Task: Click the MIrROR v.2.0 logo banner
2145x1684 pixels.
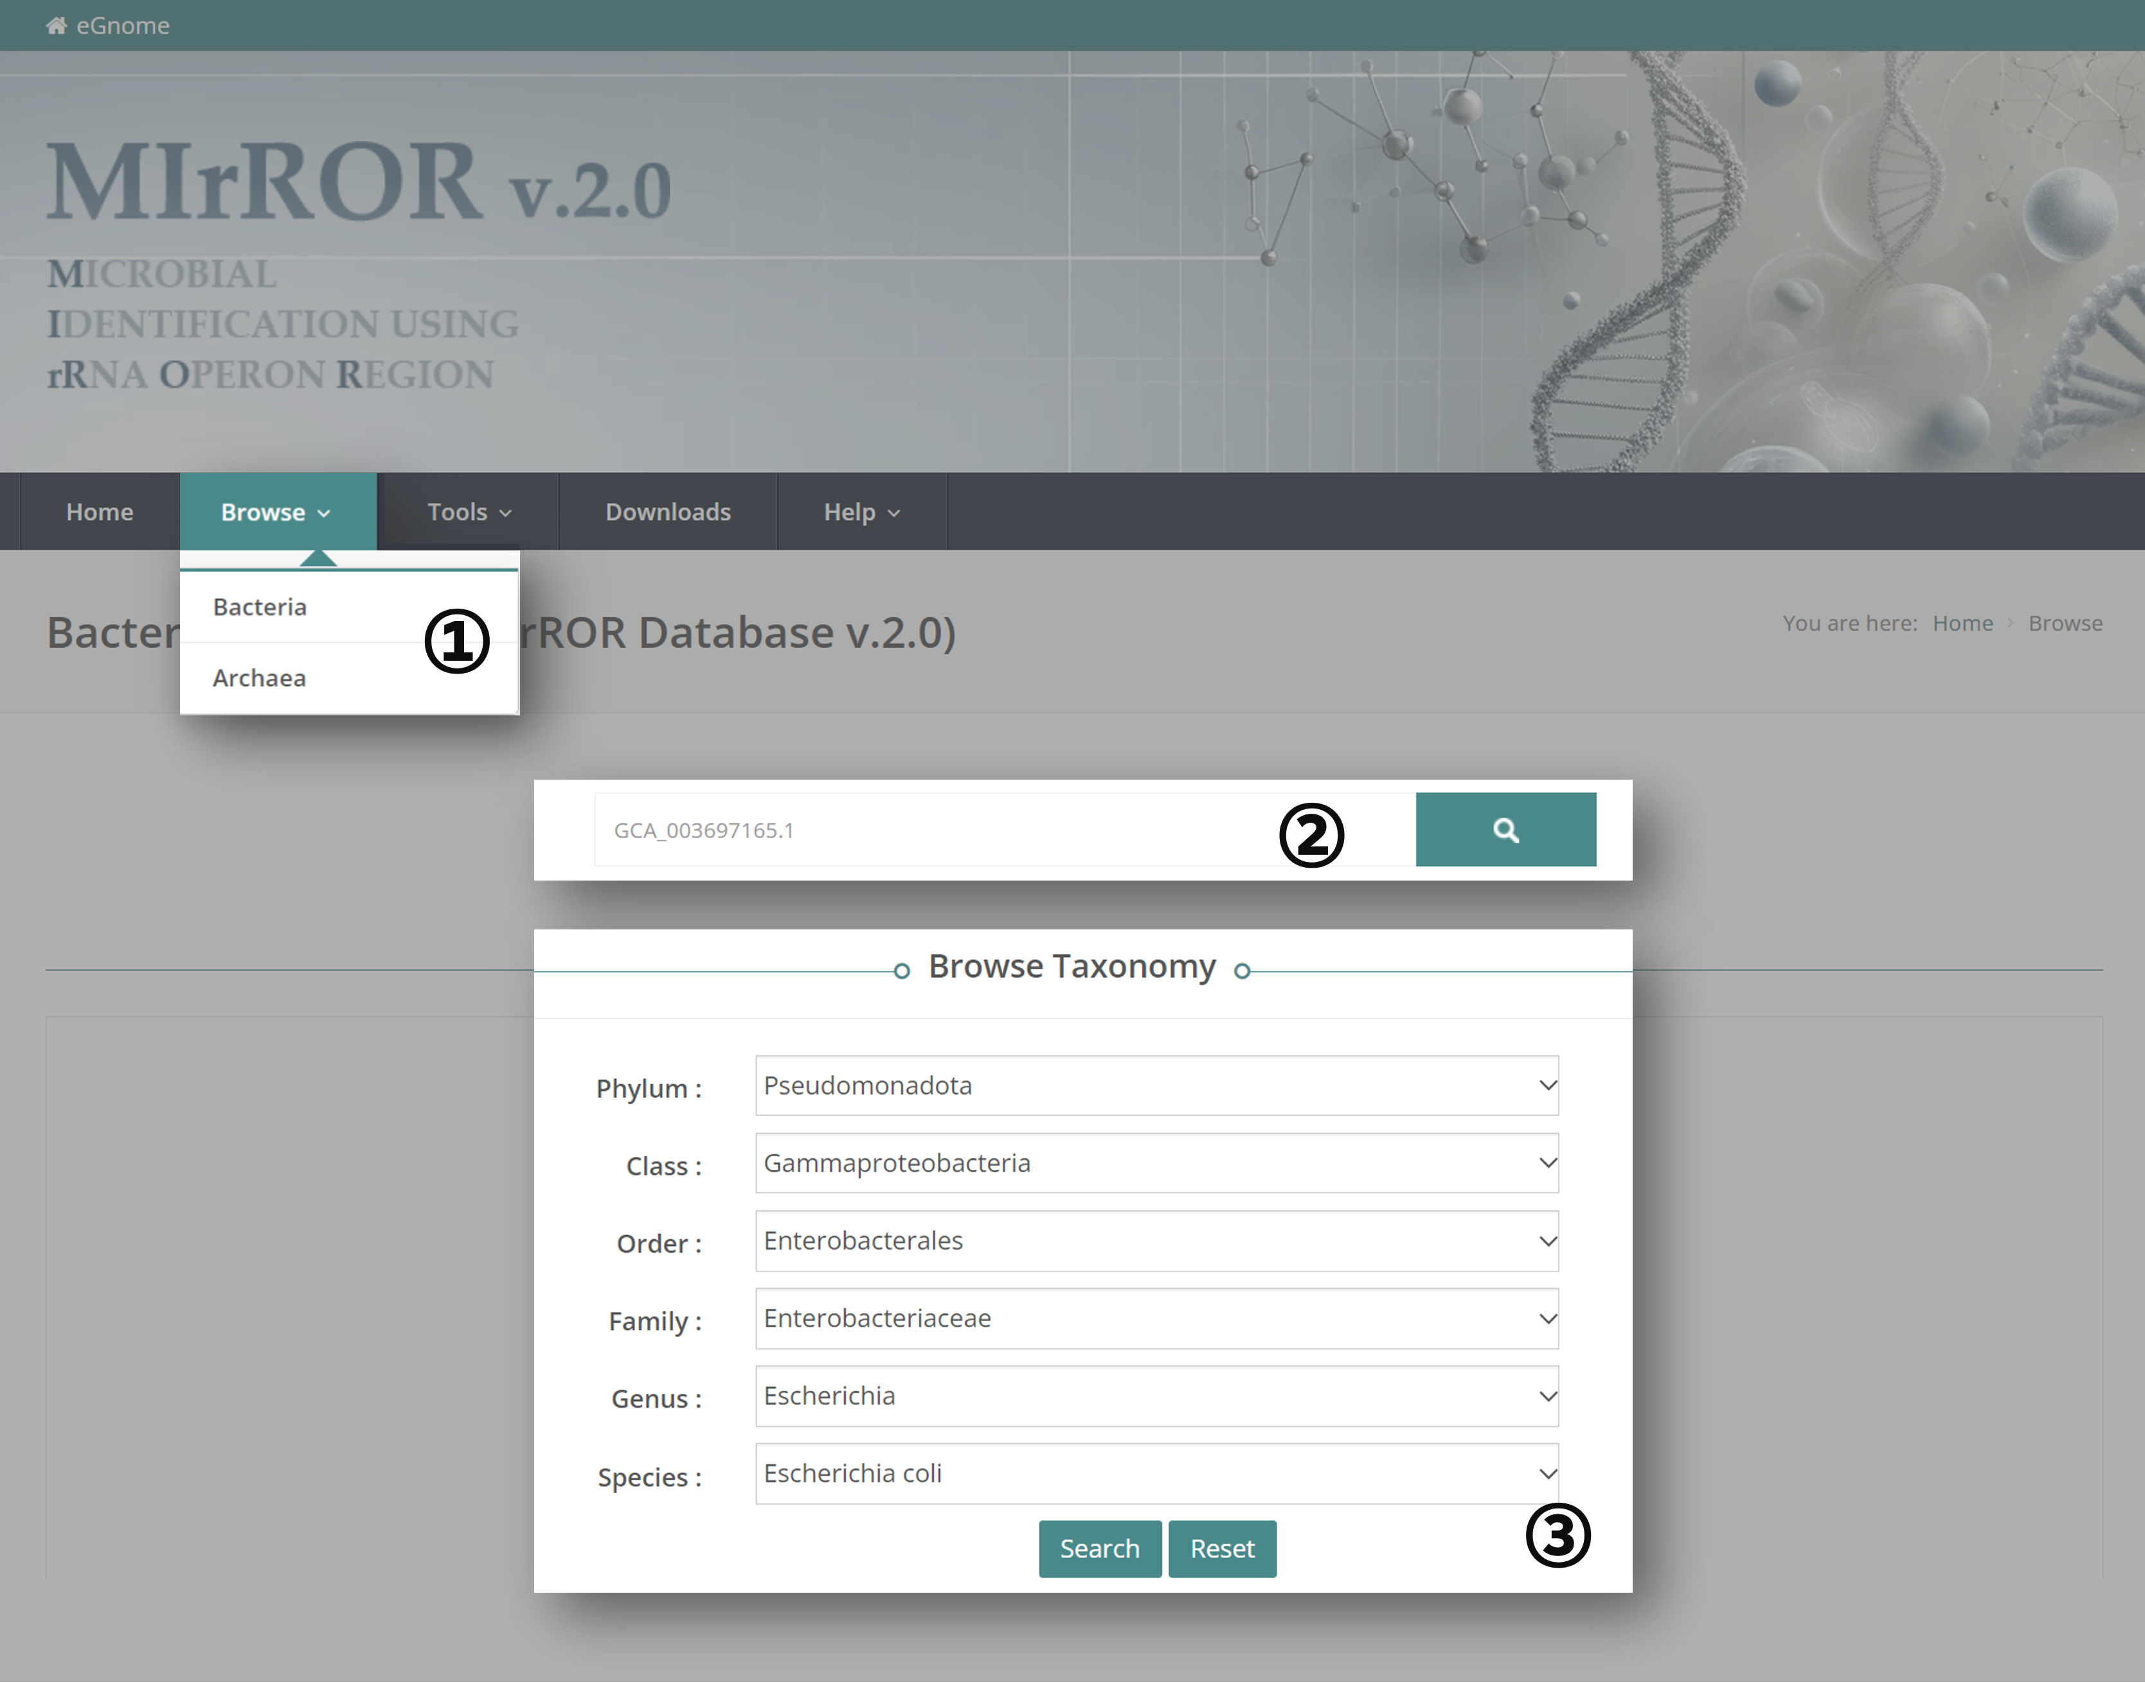Action: pos(359,183)
